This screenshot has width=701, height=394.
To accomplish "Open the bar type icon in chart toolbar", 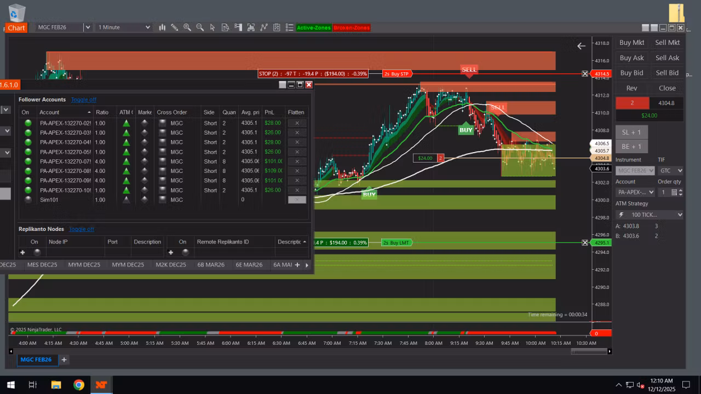I will (163, 27).
